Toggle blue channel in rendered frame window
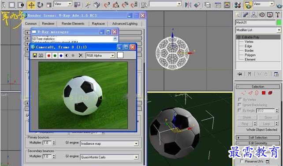This screenshot has height=166, width=283. pyautogui.click(x=61, y=56)
